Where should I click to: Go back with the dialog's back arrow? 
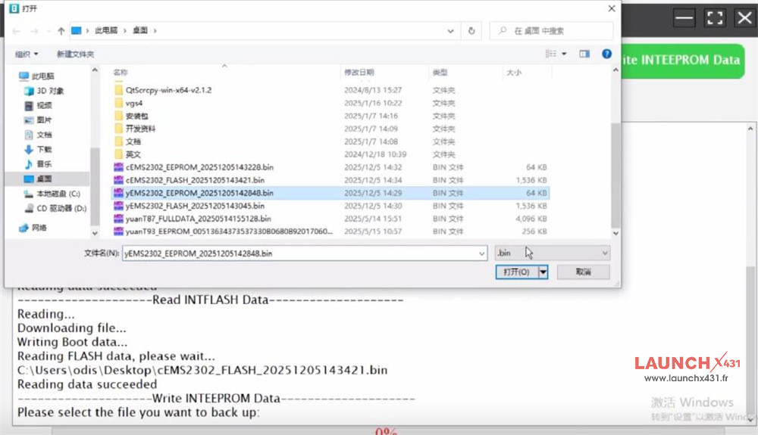16,31
